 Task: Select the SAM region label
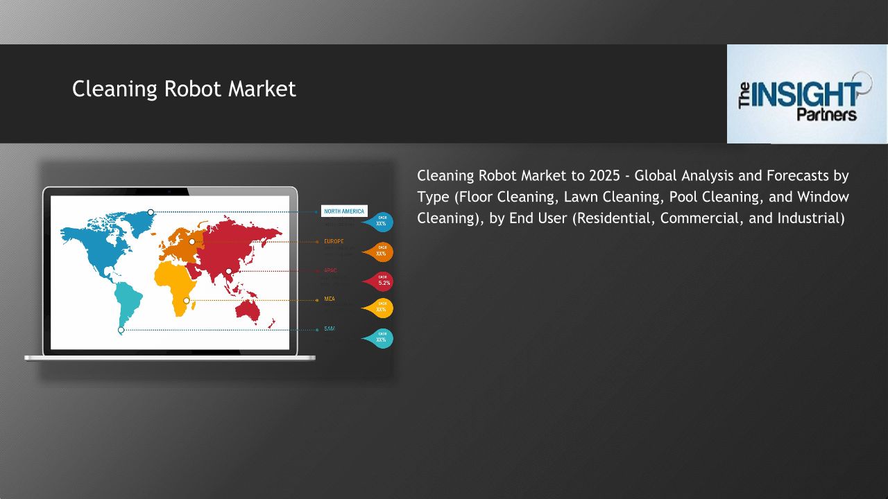(x=330, y=329)
